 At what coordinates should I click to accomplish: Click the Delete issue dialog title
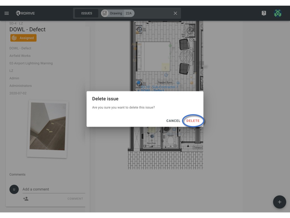[105, 98]
